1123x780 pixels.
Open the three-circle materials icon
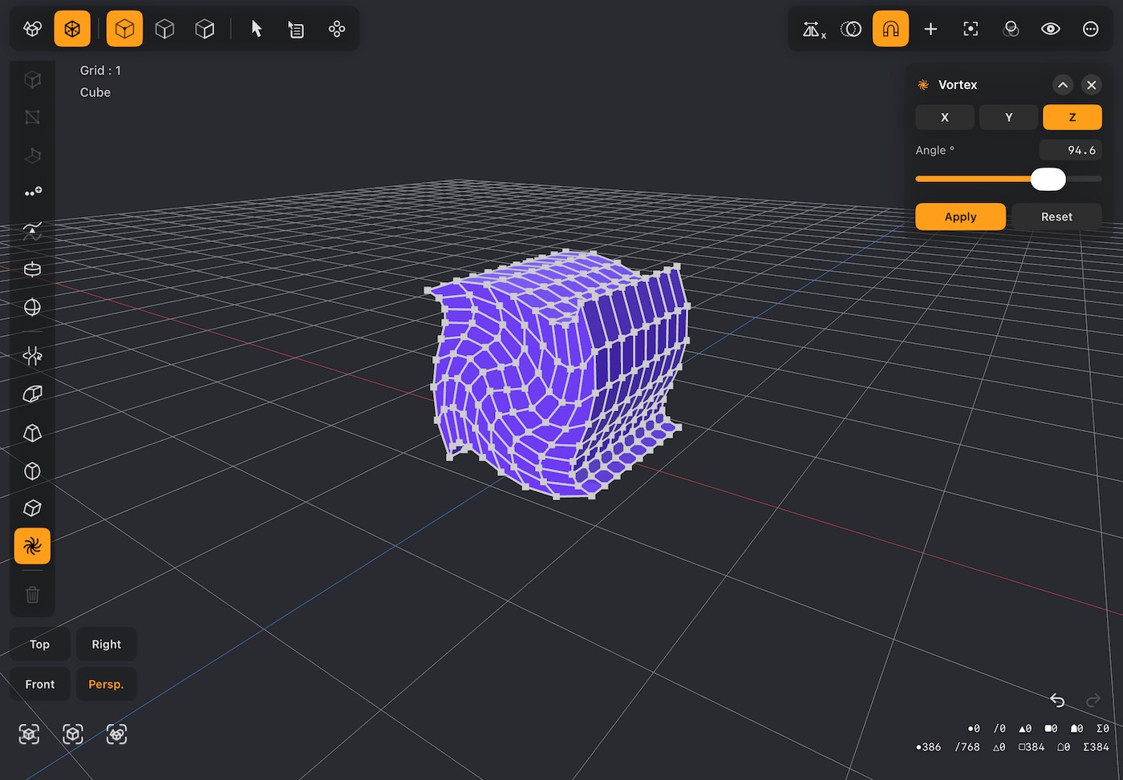pos(1011,29)
